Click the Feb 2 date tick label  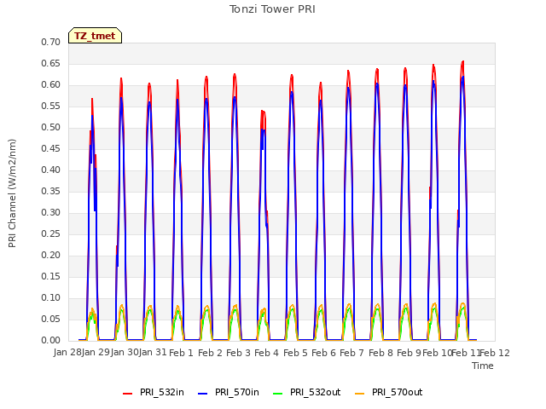pyautogui.click(x=210, y=353)
